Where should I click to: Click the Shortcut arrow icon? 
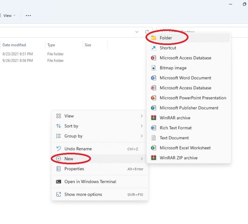pyautogui.click(x=153, y=48)
